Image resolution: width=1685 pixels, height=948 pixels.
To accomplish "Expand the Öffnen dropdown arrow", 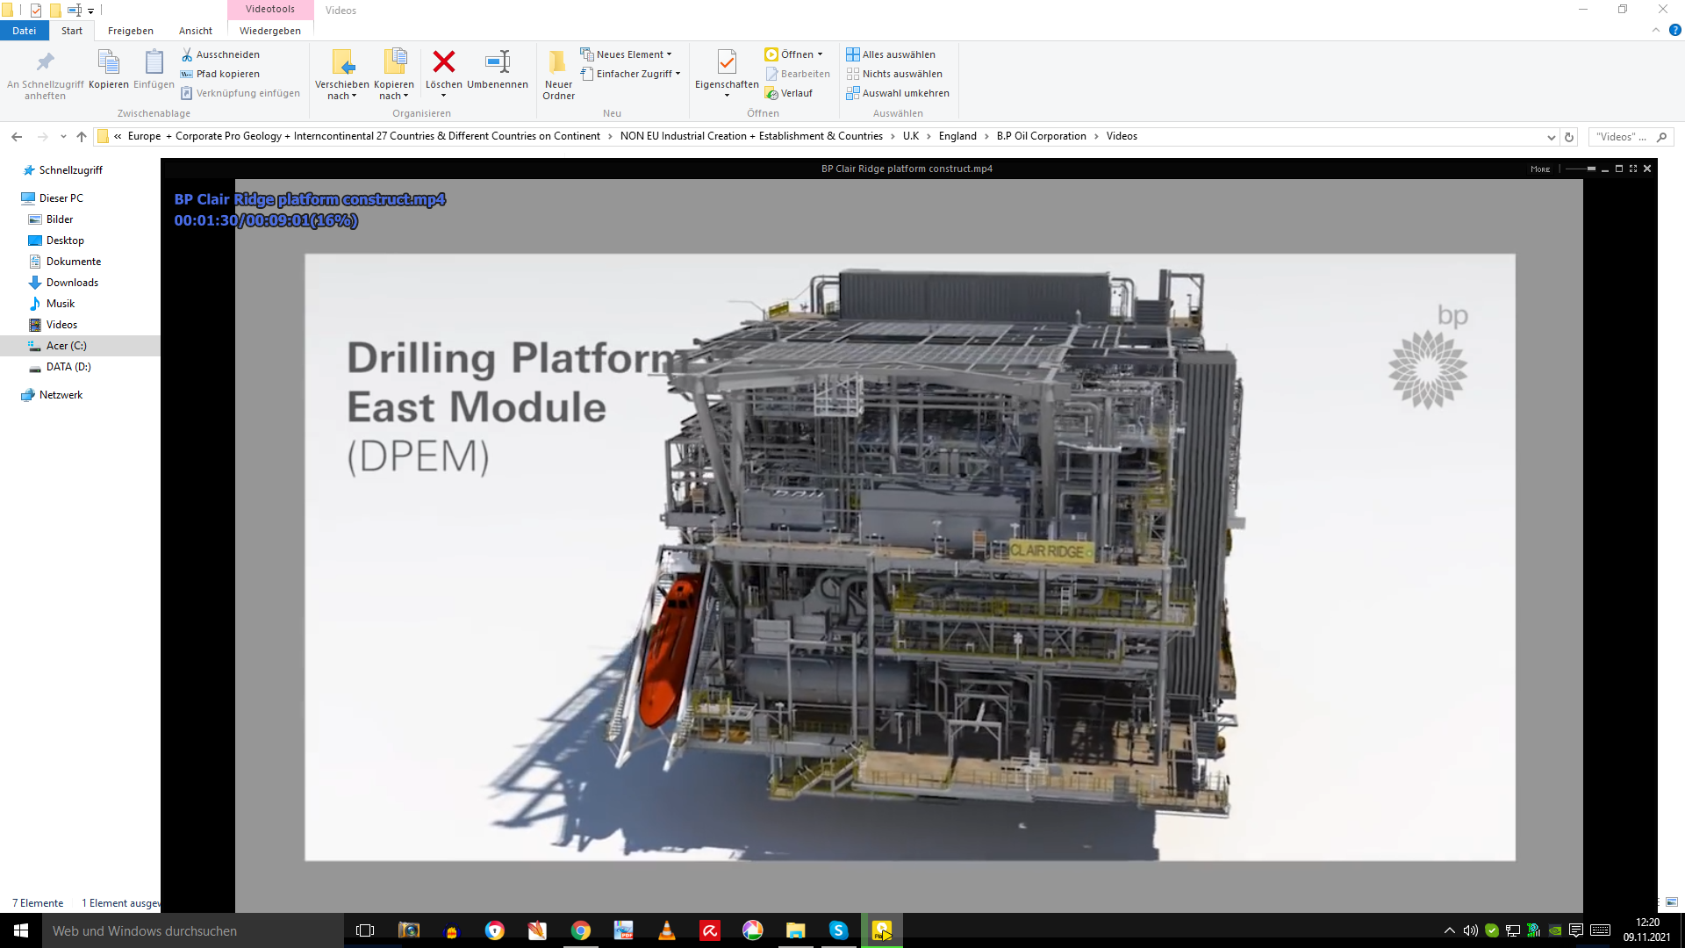I will click(x=820, y=54).
